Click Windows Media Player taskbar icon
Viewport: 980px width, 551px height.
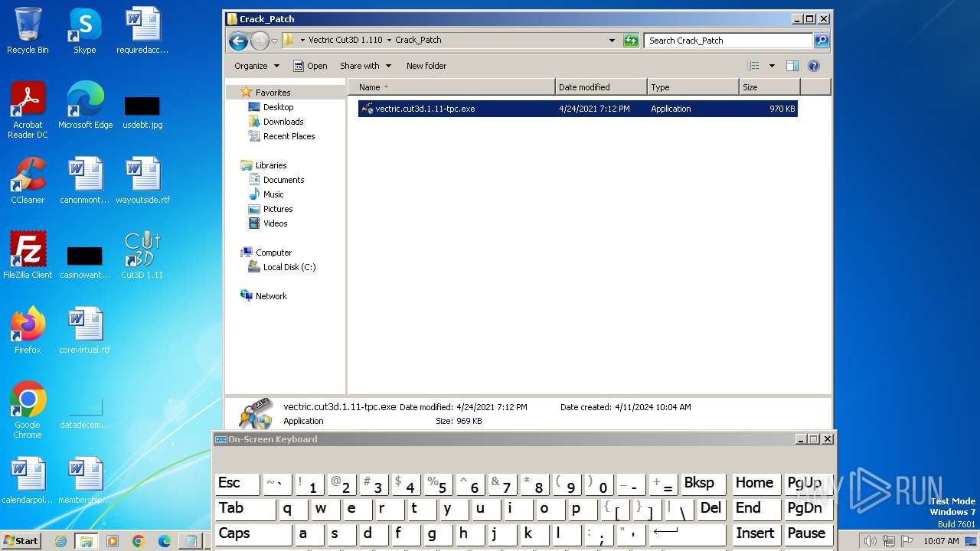click(x=113, y=541)
